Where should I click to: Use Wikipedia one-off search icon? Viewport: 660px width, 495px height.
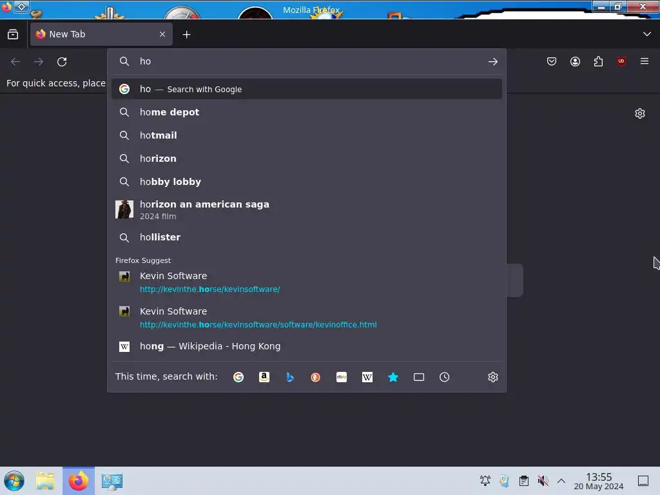point(367,377)
